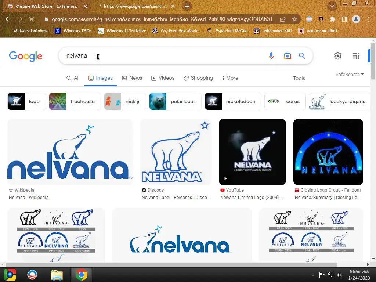Close the google.com/search tab
Screen dimensions: 376x282
[x=173, y=7]
